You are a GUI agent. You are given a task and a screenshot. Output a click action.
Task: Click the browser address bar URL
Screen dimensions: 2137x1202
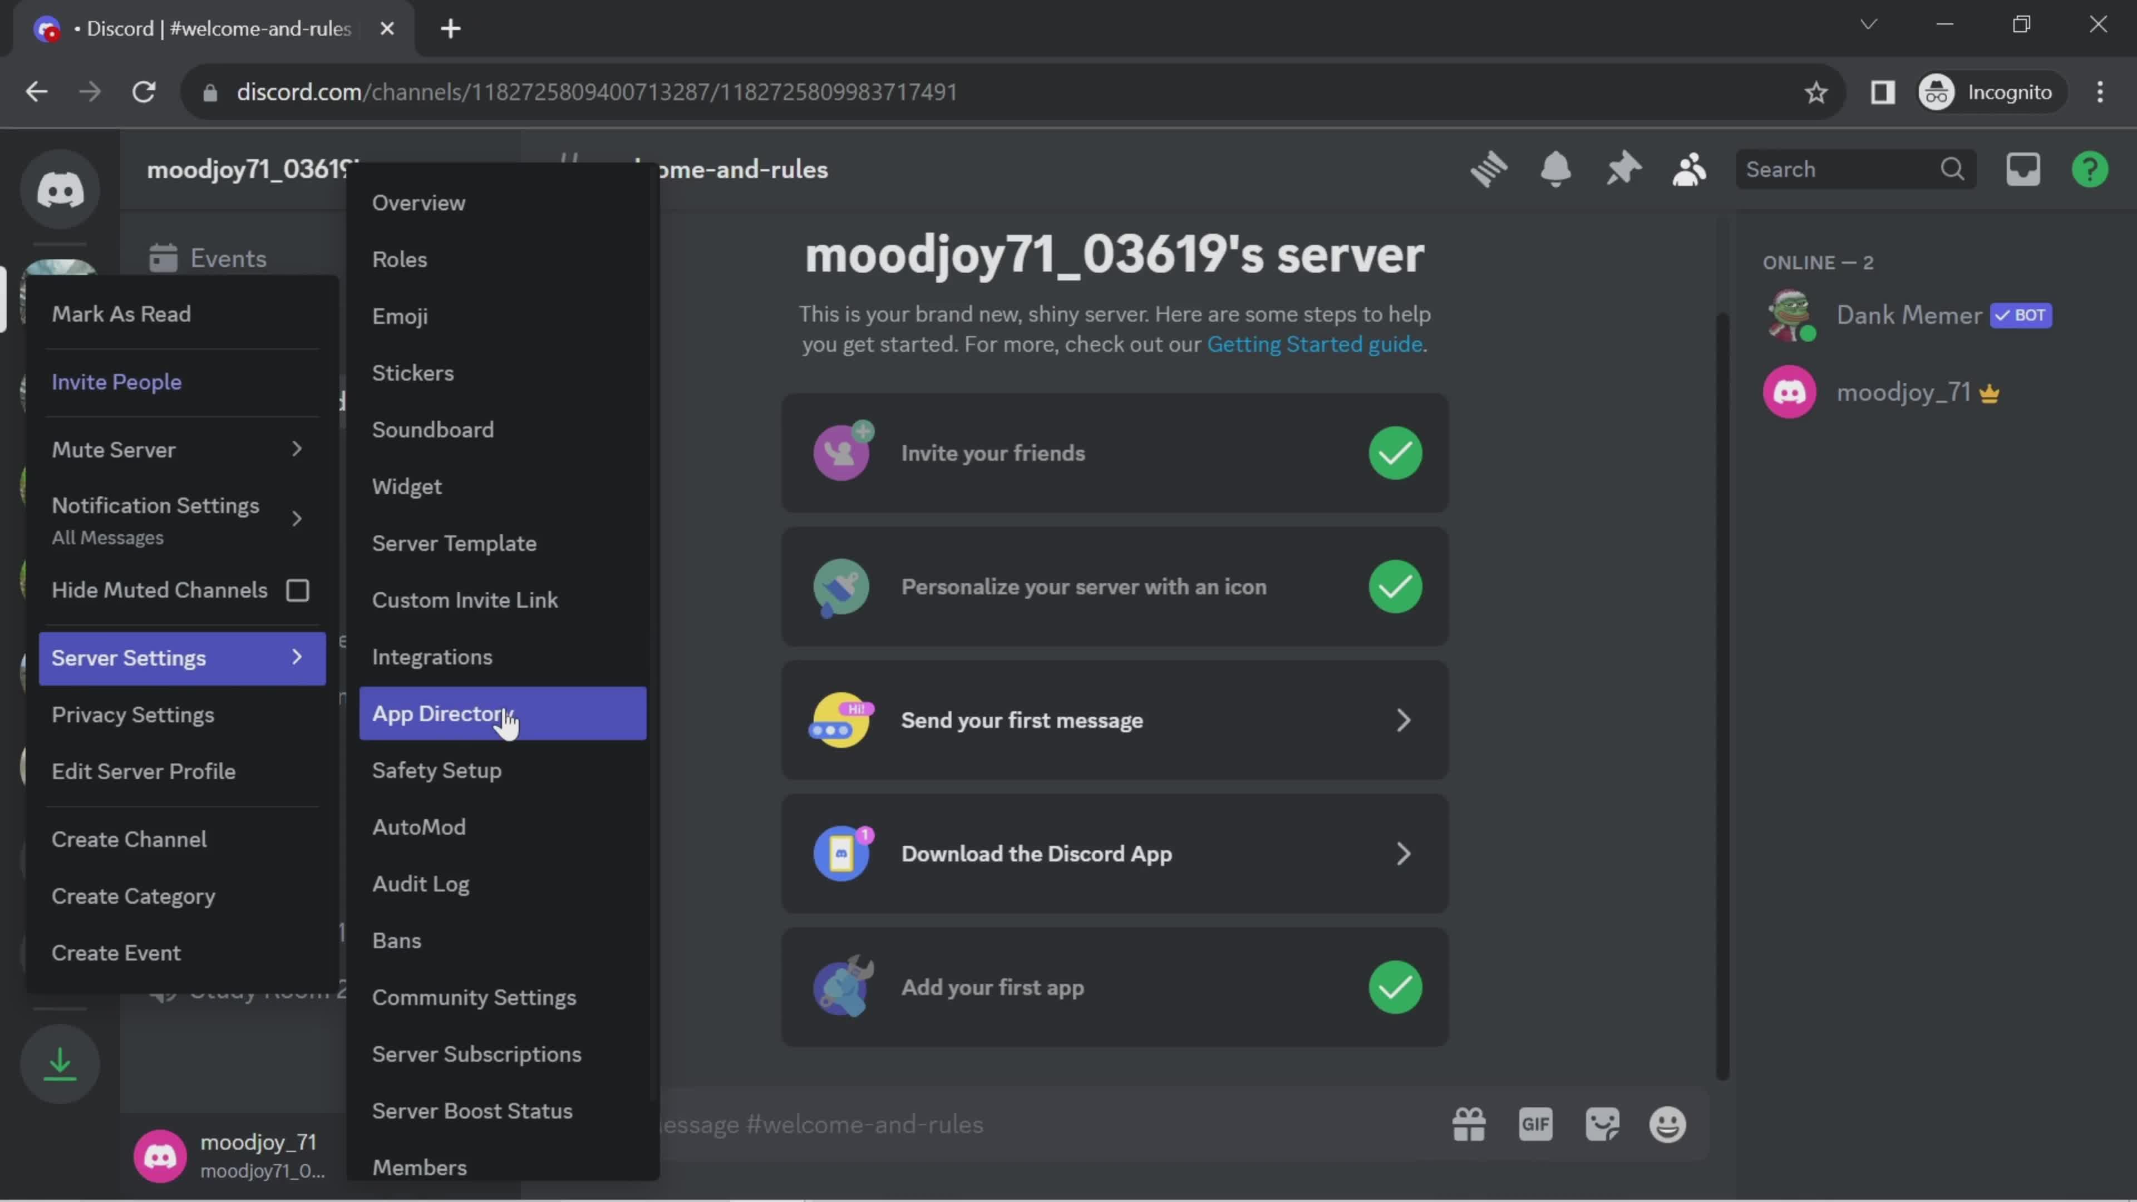tap(597, 92)
